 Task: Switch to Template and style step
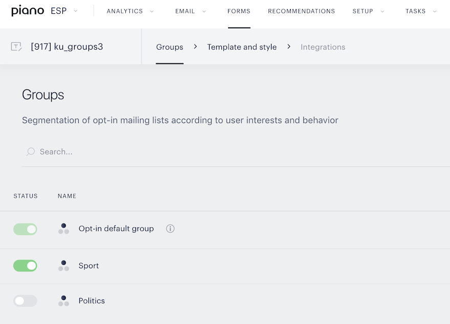pyautogui.click(x=242, y=47)
